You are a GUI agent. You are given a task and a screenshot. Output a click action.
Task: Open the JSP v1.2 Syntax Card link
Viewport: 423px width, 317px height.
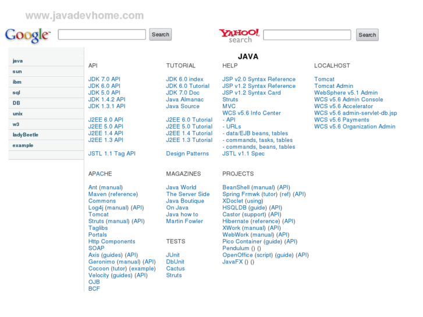tap(251, 92)
